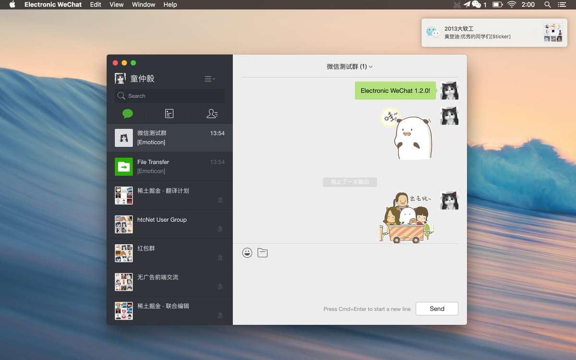Open the Window menu in menu bar

143,5
